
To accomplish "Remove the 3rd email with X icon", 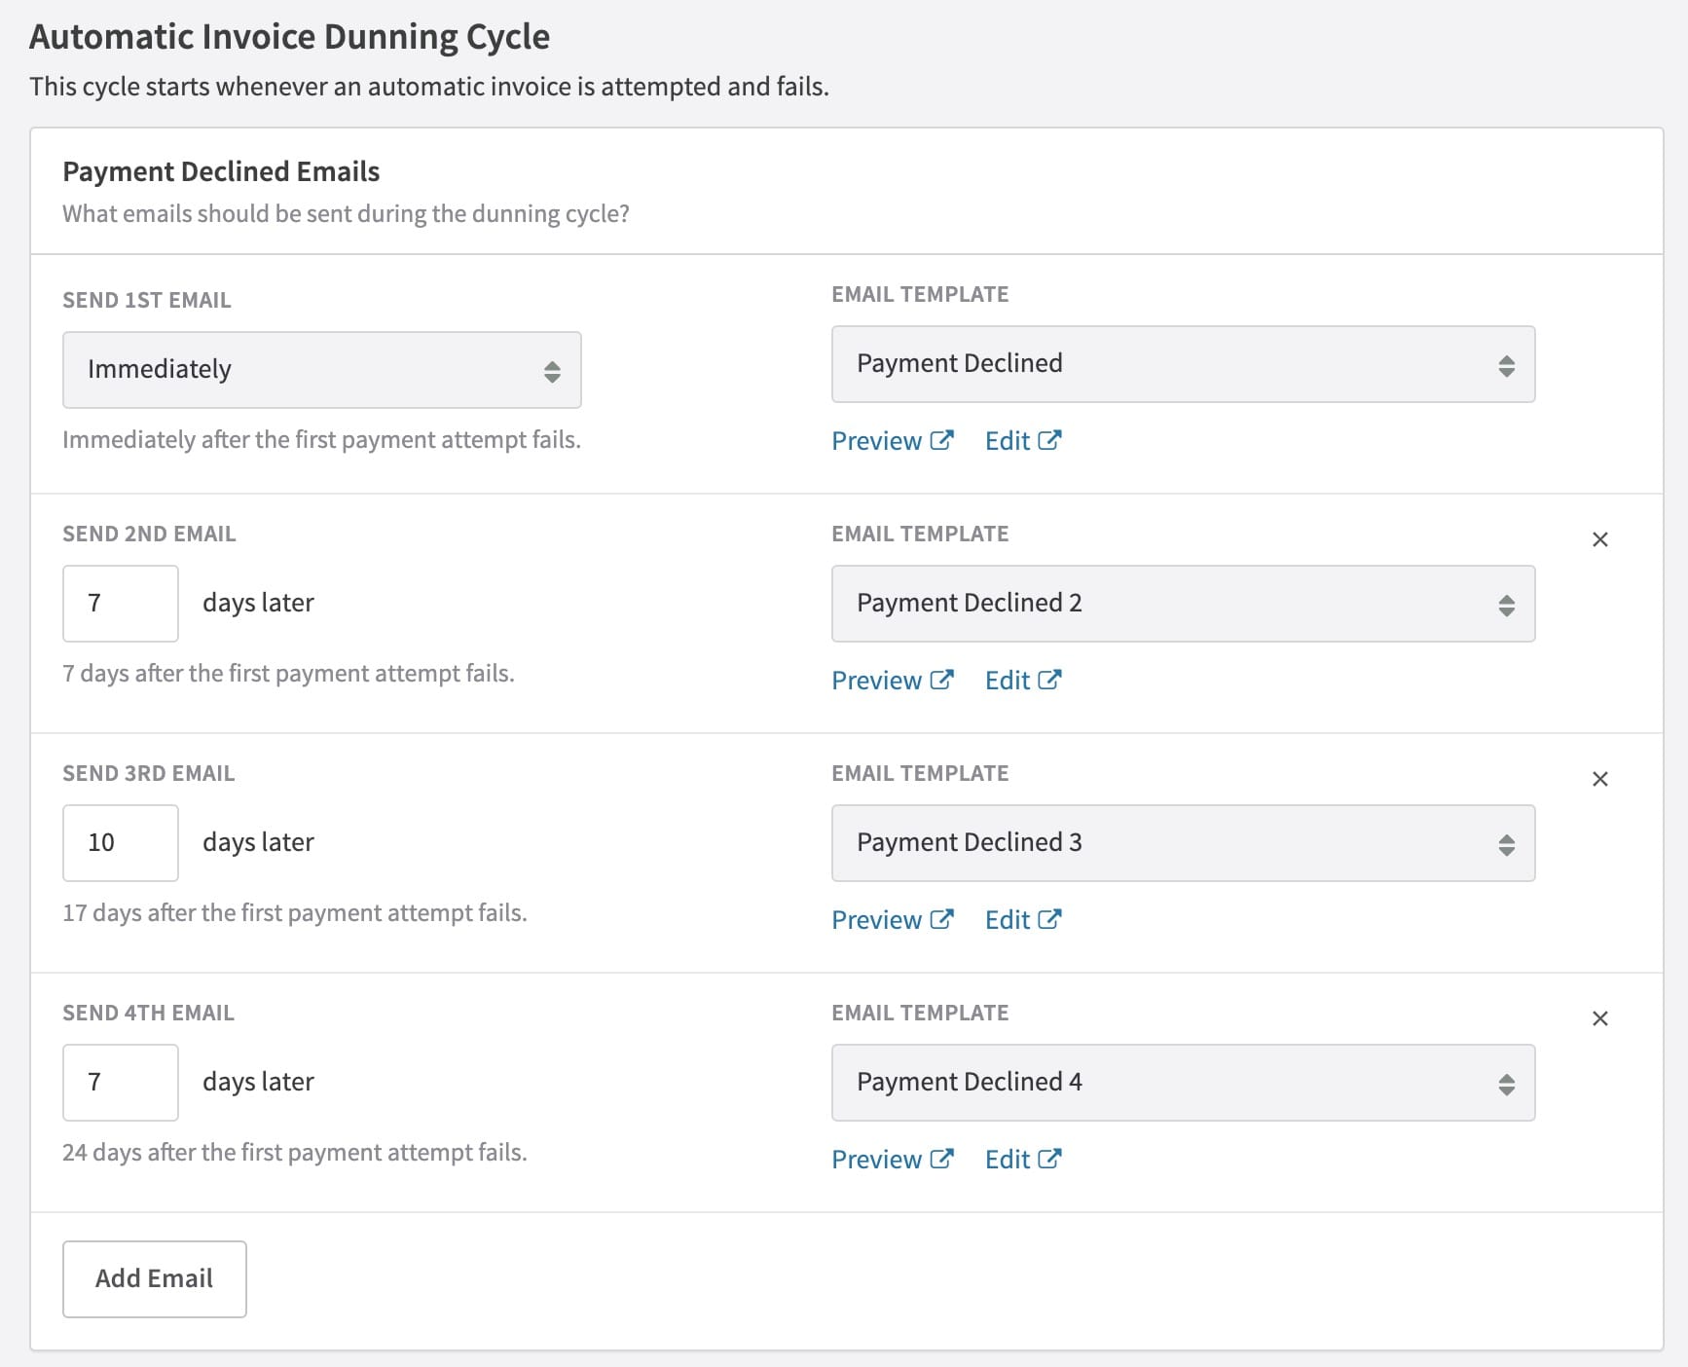I will [x=1599, y=779].
